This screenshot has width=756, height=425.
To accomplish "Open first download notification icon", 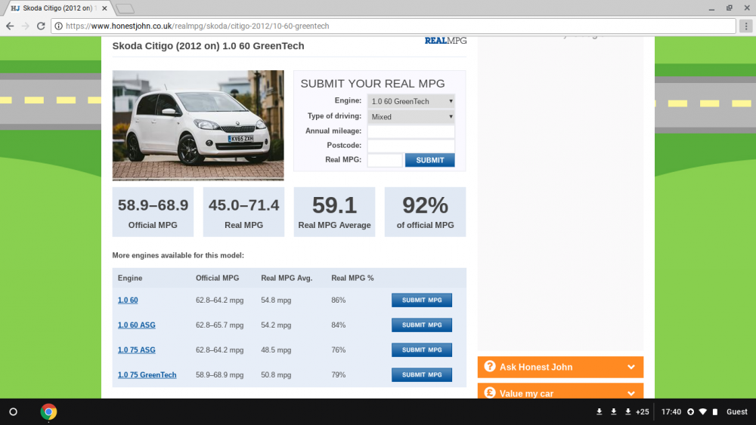I will 600,411.
